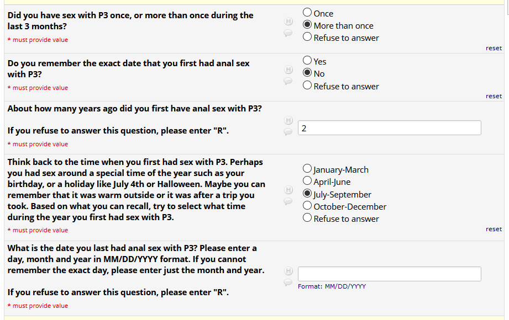The height and width of the screenshot is (320, 509).
Task: Pick the "April-June" radio button
Action: tap(307, 181)
